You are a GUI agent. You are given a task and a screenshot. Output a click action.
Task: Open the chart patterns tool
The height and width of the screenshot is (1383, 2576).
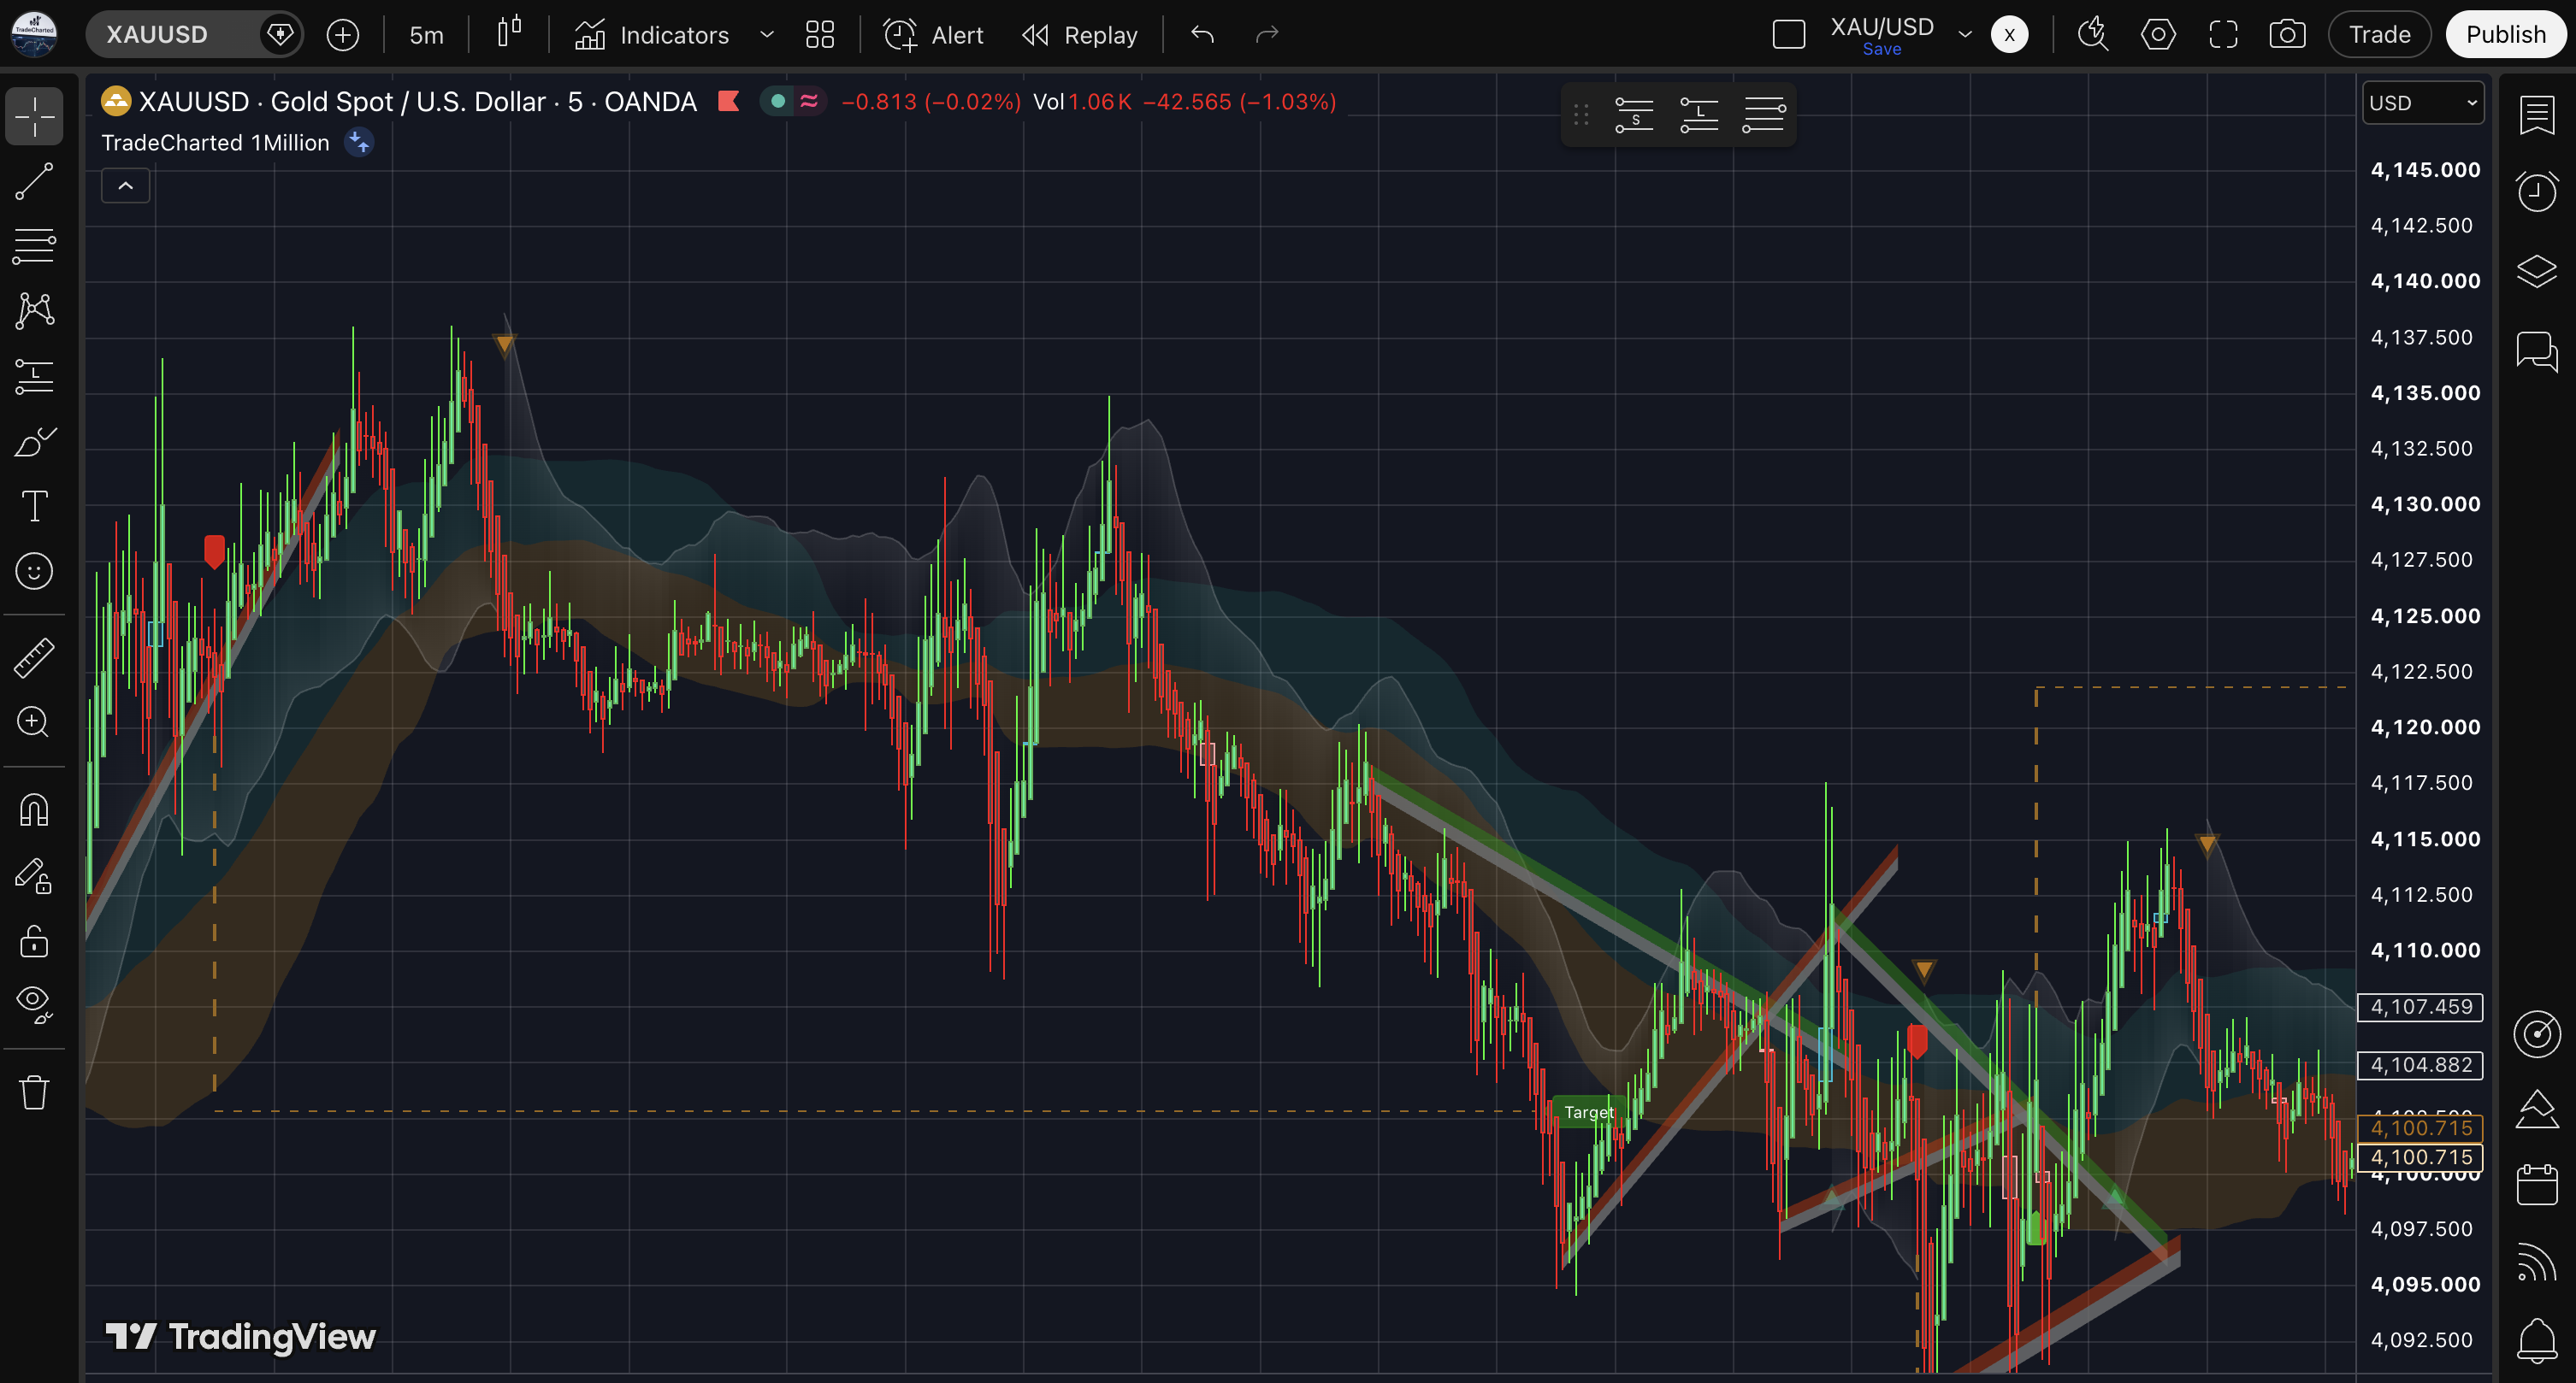tap(34, 311)
